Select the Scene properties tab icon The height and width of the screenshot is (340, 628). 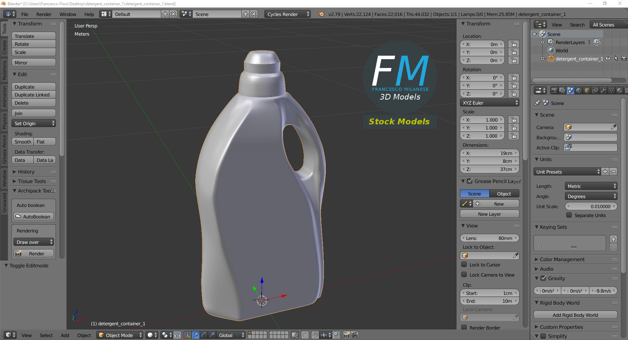[x=570, y=91]
